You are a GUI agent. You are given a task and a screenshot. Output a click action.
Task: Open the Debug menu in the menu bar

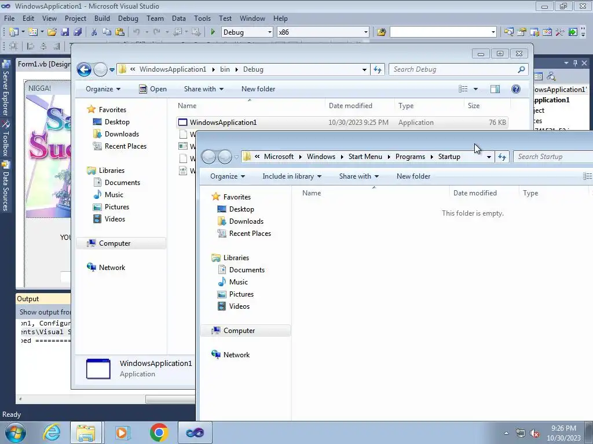point(128,18)
